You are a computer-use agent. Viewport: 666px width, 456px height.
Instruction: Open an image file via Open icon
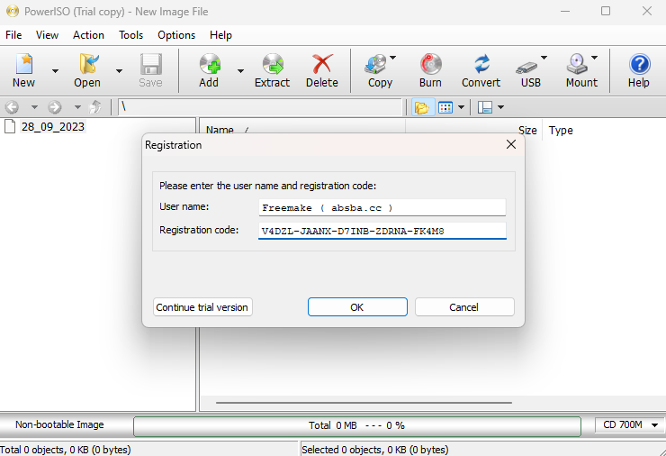pyautogui.click(x=89, y=64)
